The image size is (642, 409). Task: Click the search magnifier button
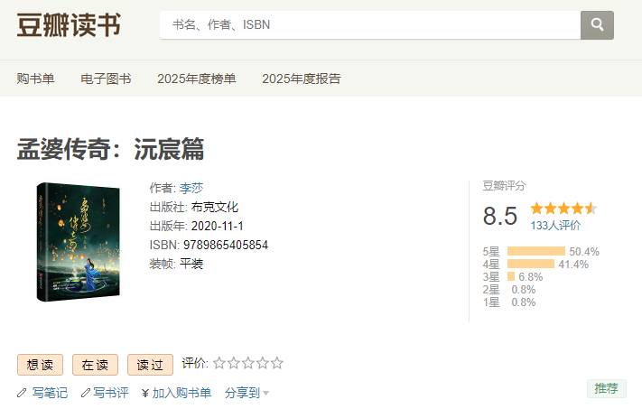tap(597, 25)
